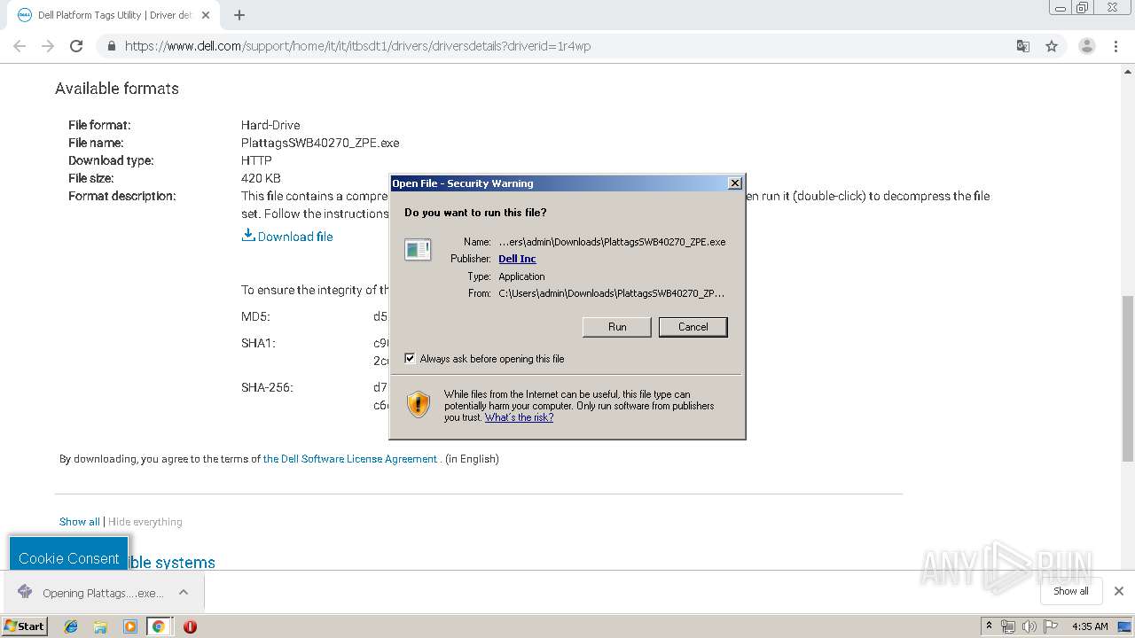Click the SHA-256 label

click(x=267, y=387)
